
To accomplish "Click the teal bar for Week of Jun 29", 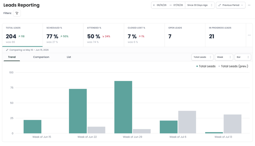I will pos(123,107).
